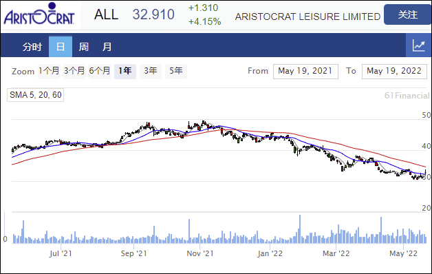Click the Jul '21 axis label
The width and height of the screenshot is (432, 274).
pyautogui.click(x=61, y=253)
